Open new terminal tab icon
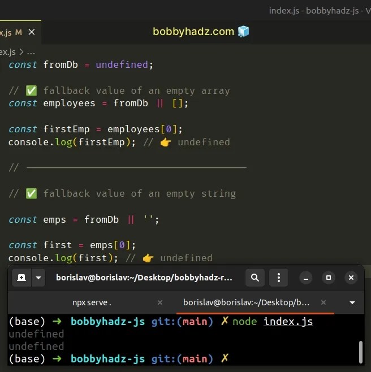The height and width of the screenshot is (372, 371). (21, 278)
